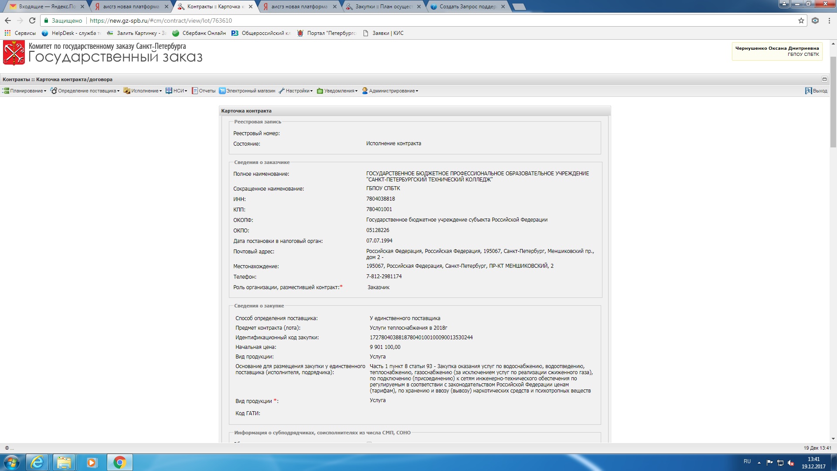Click the Планирование menu icon
The image size is (837, 471).
(x=6, y=91)
